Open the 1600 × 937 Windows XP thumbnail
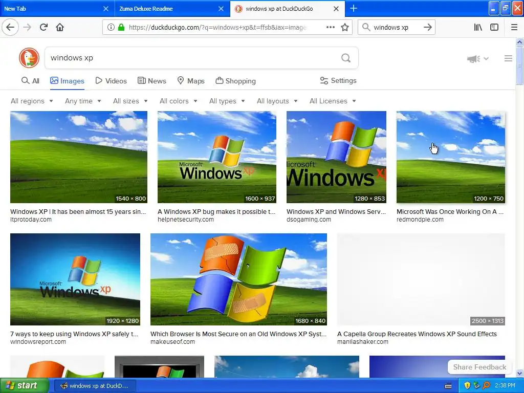Viewport: 524px width, 393px height. coord(217,157)
